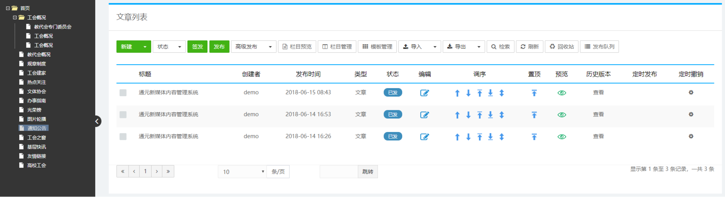
Task: Open the items-per-page selector showing 10
Action: pos(242,172)
